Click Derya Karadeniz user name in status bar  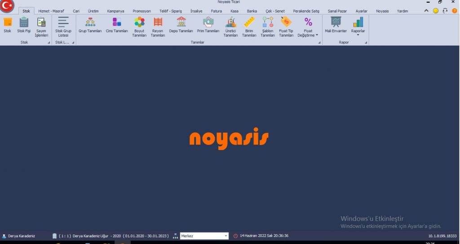click(x=22, y=236)
